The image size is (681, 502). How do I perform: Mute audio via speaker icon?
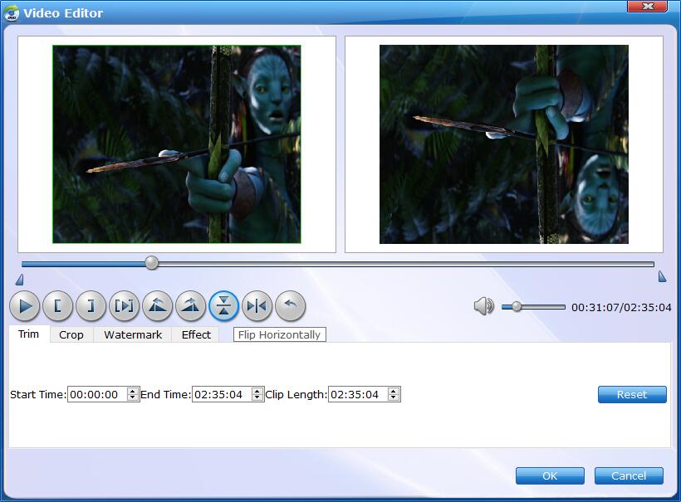tap(483, 306)
